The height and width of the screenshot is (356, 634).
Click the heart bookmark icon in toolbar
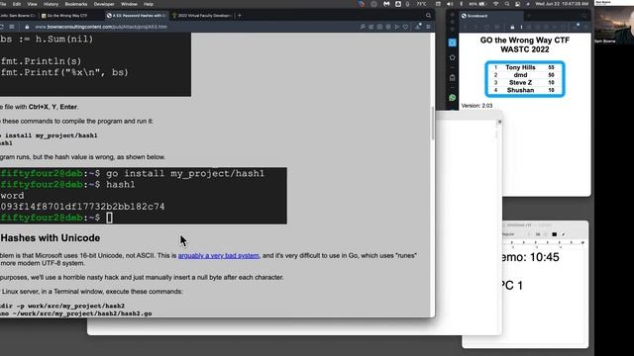(405, 27)
